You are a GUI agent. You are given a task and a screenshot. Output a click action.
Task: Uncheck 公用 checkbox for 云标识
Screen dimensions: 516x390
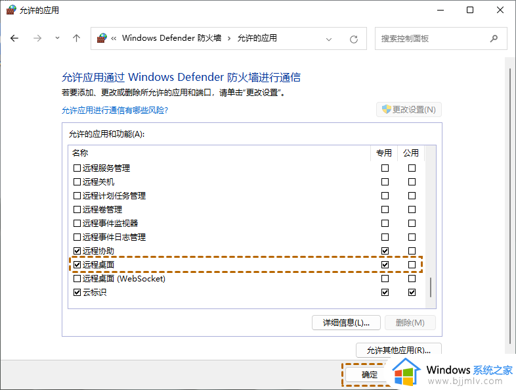[412, 293]
